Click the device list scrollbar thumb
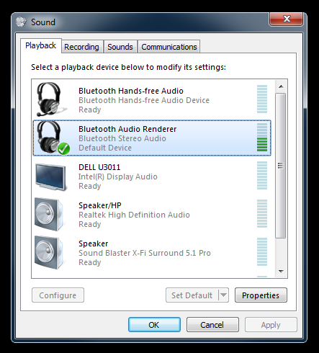319x353 pixels. click(281, 166)
